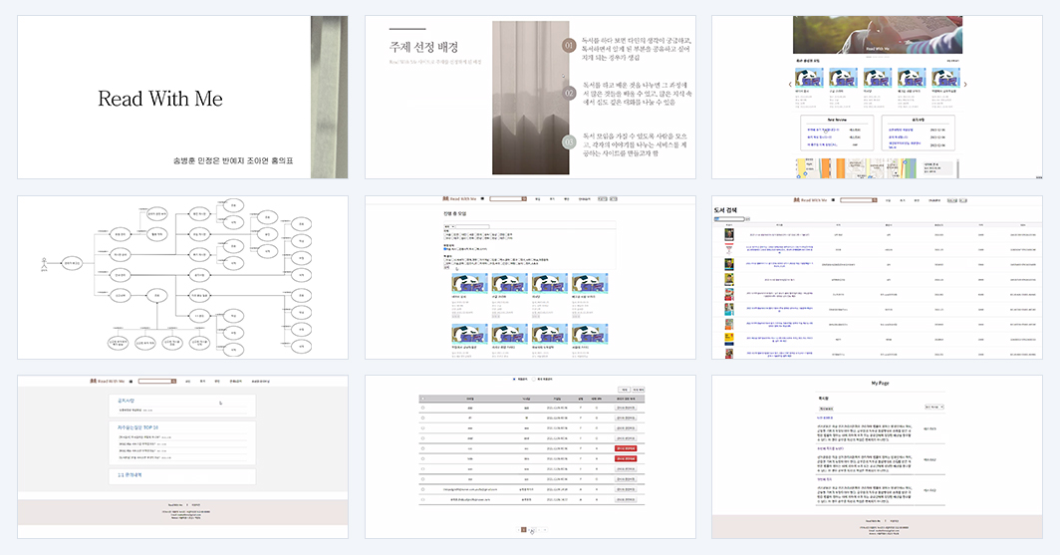Click the stick-figure actor in the use case diagram

click(45, 264)
